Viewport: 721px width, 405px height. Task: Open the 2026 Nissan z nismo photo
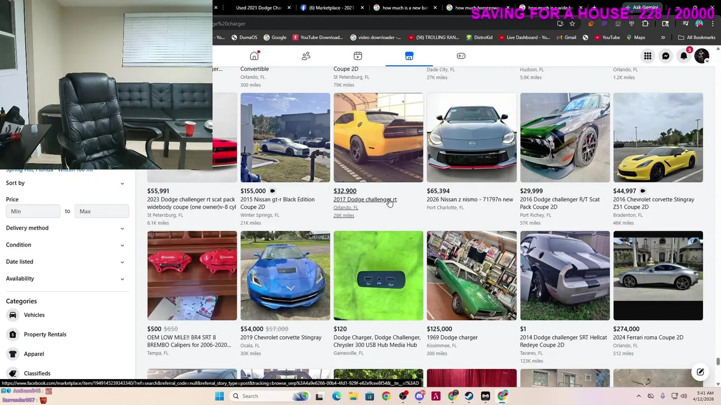click(471, 138)
